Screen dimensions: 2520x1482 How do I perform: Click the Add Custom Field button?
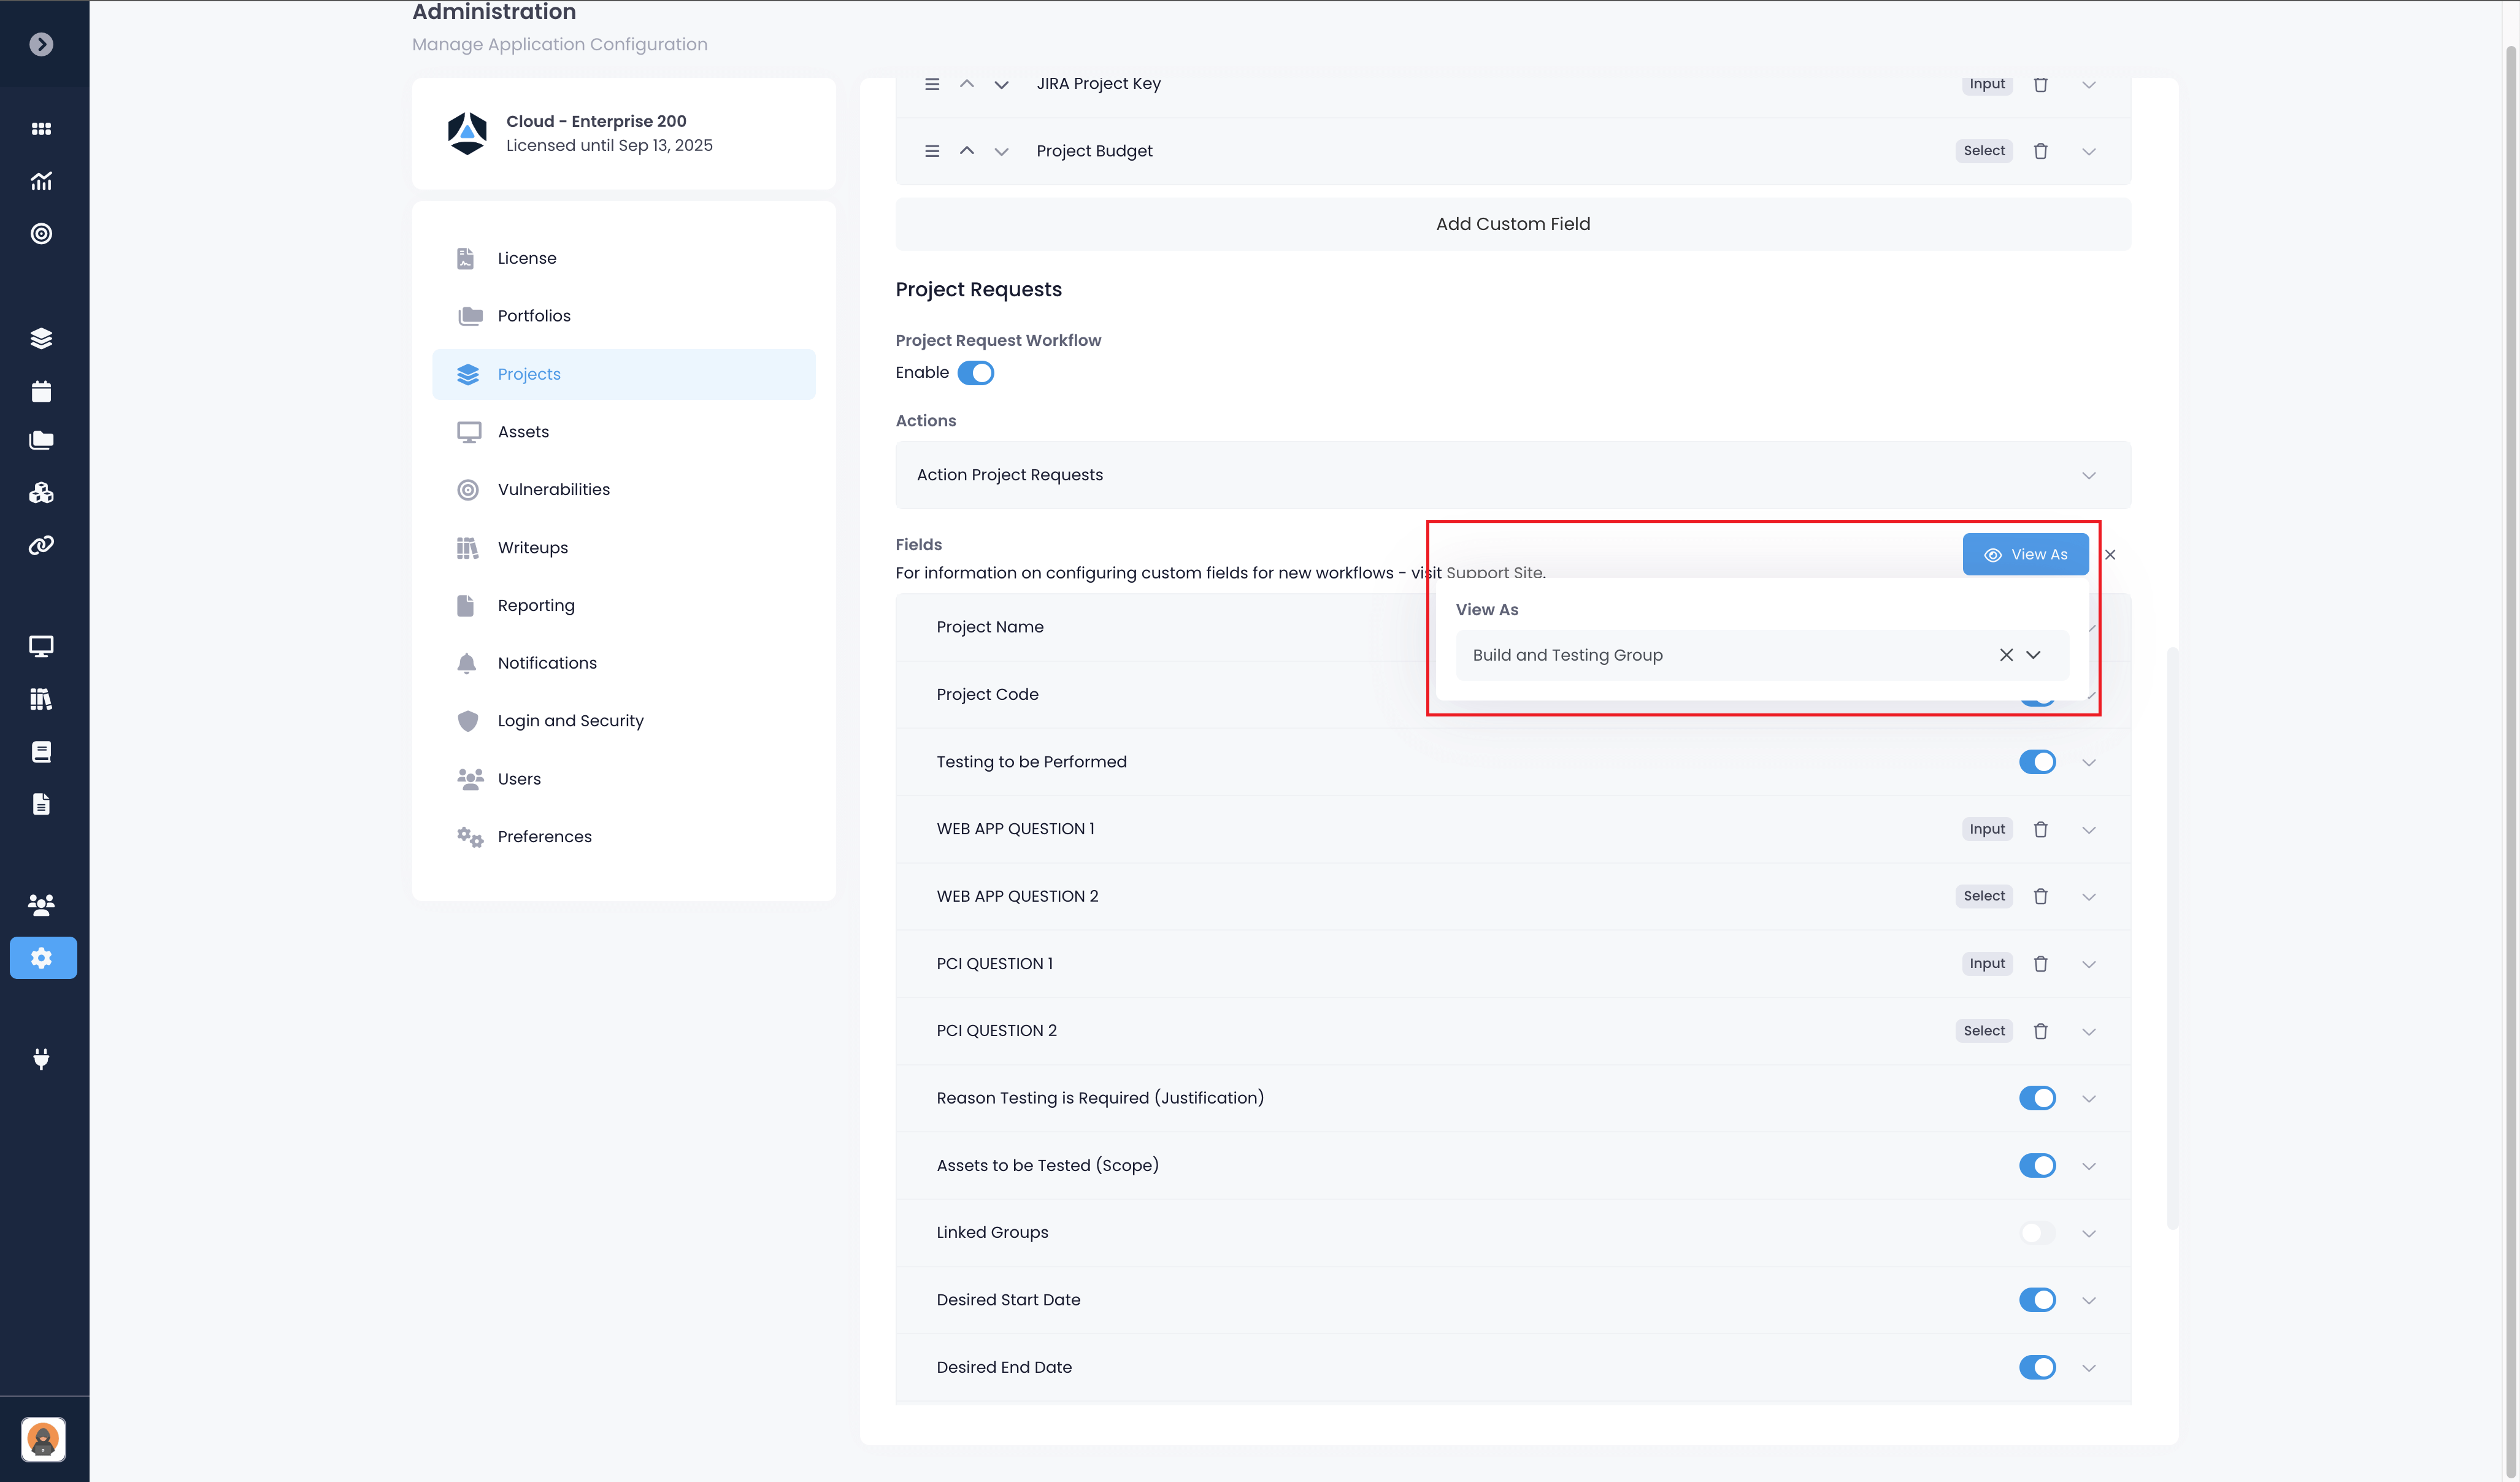pyautogui.click(x=1512, y=224)
